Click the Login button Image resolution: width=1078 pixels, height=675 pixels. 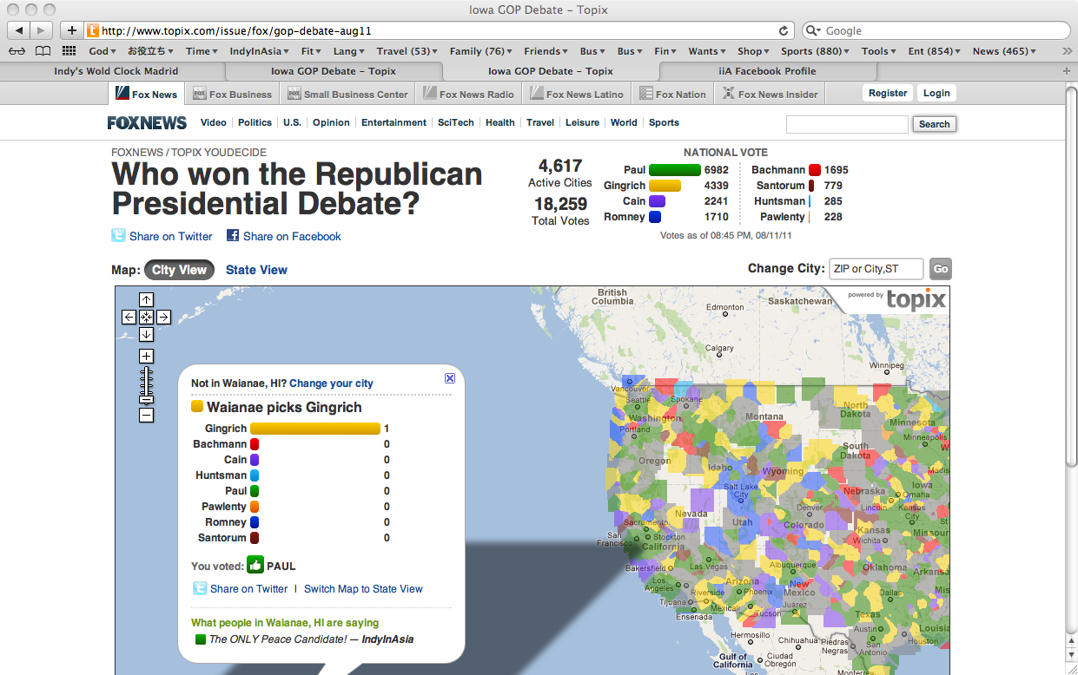click(936, 94)
